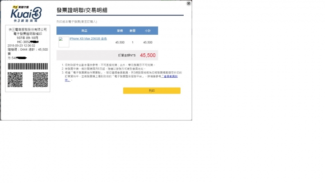Click the receipt barcode
This screenshot has width=325, height=183.
(x=28, y=66)
